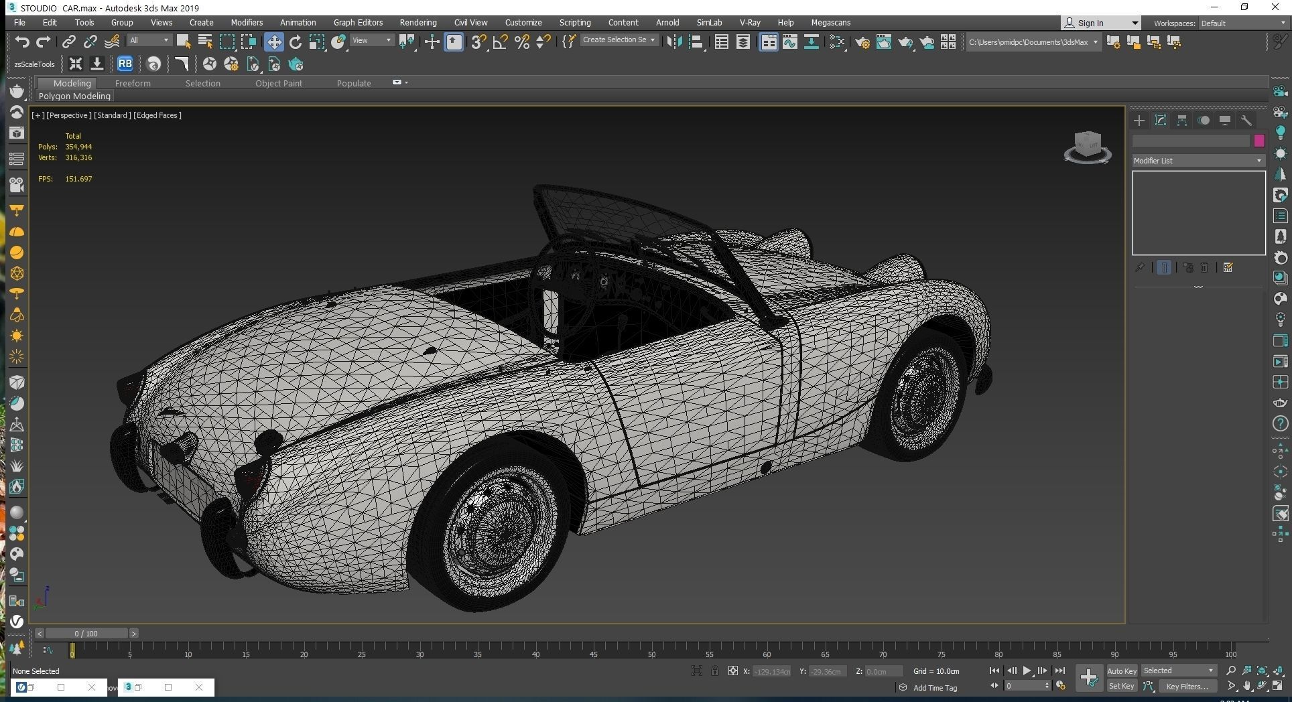Click the Edged Faces viewport label
The width and height of the screenshot is (1292, 702).
(157, 115)
